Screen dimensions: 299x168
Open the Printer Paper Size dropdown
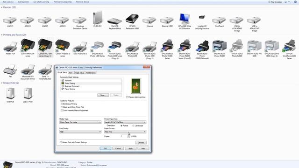point(125,122)
